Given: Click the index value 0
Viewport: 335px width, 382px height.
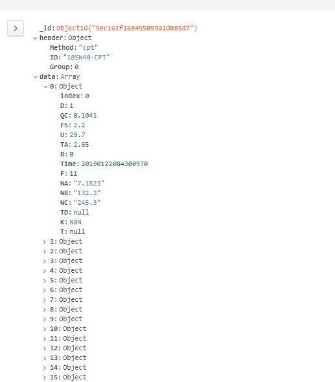Looking at the screenshot, I should point(87,96).
